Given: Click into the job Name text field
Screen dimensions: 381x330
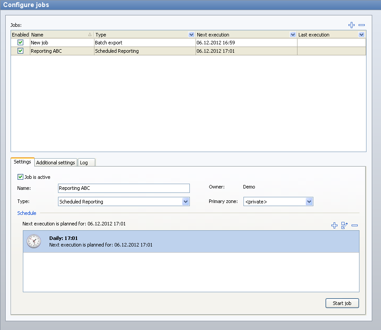Looking at the screenshot, I should (123, 188).
